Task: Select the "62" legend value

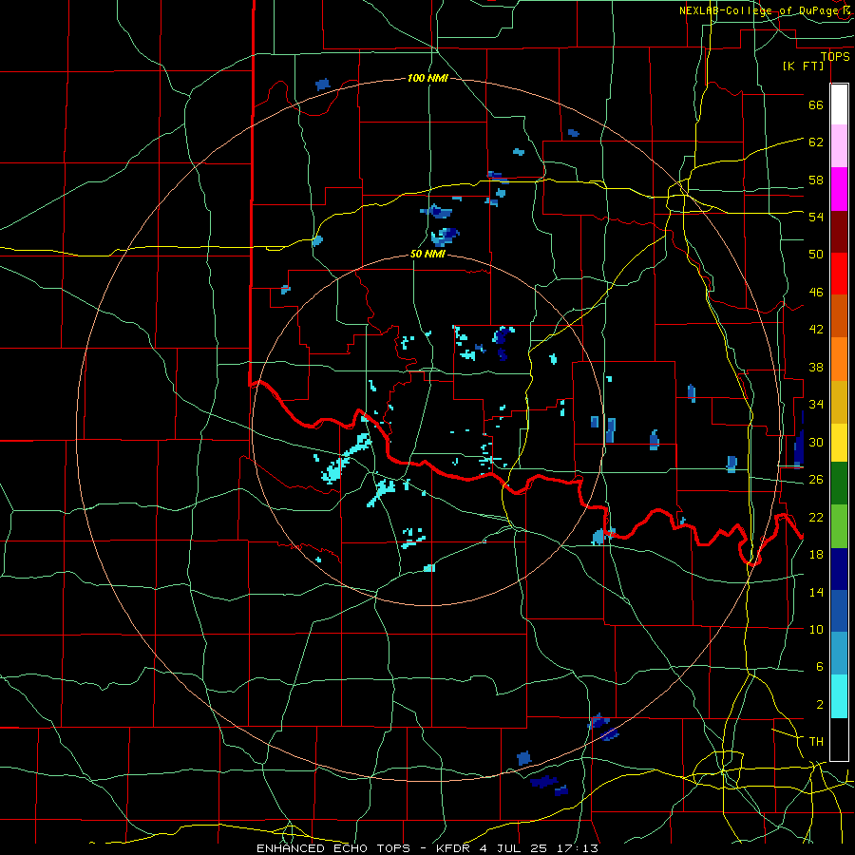Action: click(816, 142)
